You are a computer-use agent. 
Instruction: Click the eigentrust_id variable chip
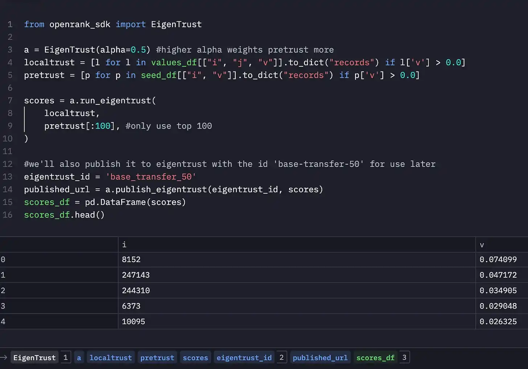[244, 357]
